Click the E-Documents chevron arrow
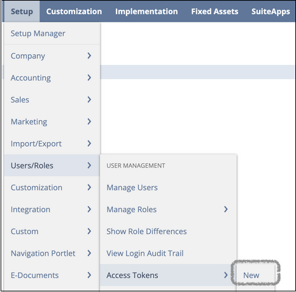The image size is (296, 292). [x=89, y=275]
